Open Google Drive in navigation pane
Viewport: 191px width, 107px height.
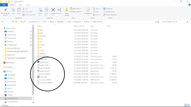click(12, 45)
